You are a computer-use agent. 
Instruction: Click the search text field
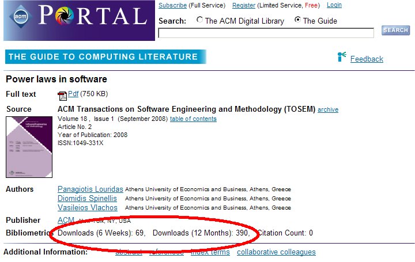point(266,33)
